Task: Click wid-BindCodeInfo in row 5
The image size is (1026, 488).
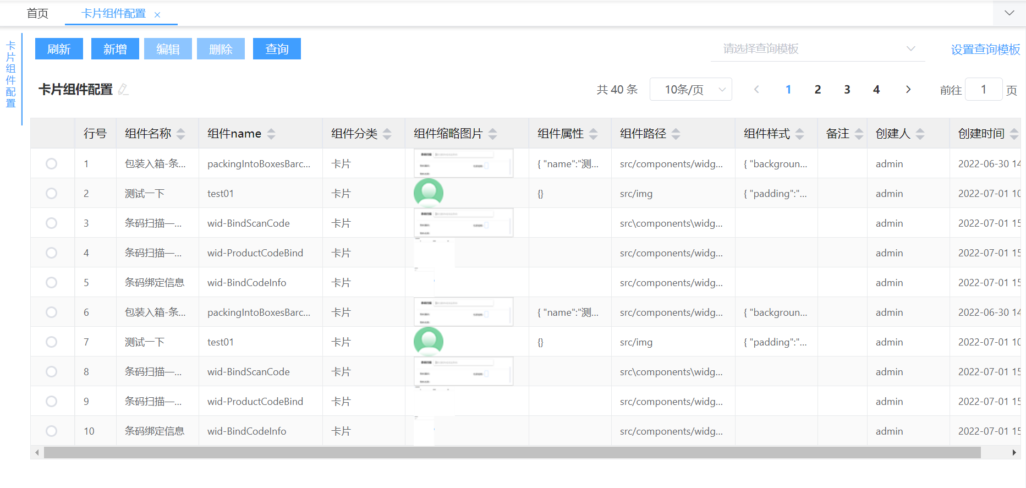Action: point(247,282)
